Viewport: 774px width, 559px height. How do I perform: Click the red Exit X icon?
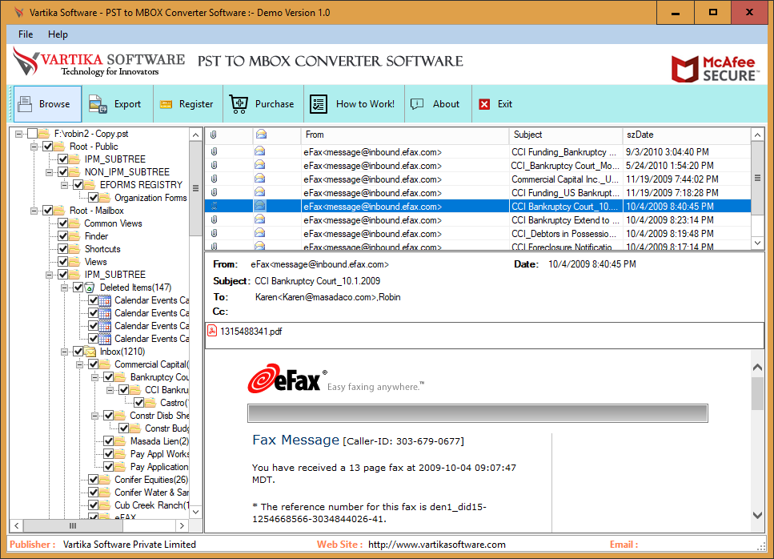pyautogui.click(x=485, y=104)
